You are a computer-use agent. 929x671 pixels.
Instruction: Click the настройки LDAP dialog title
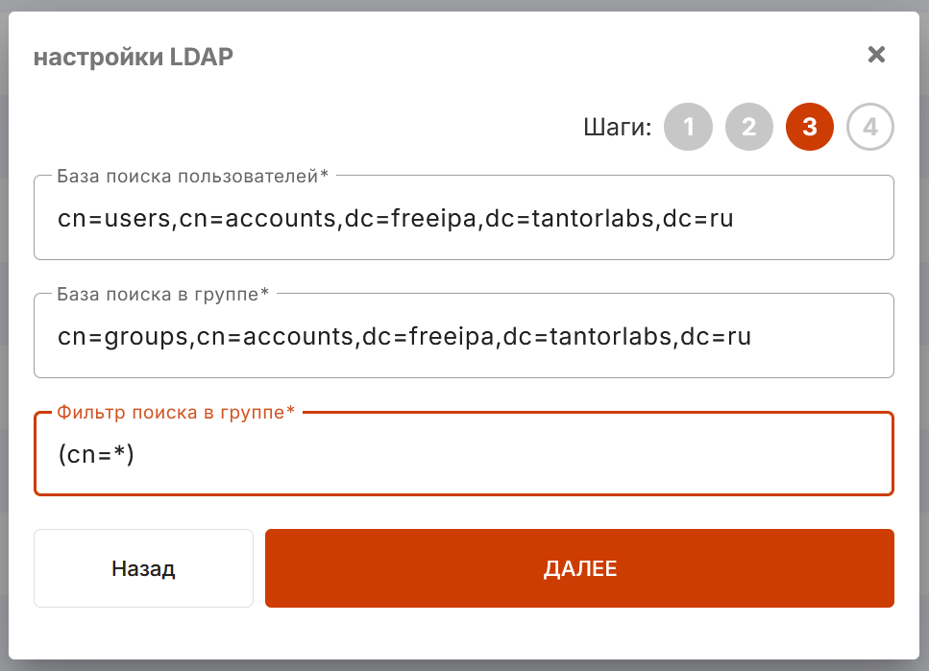pos(134,57)
